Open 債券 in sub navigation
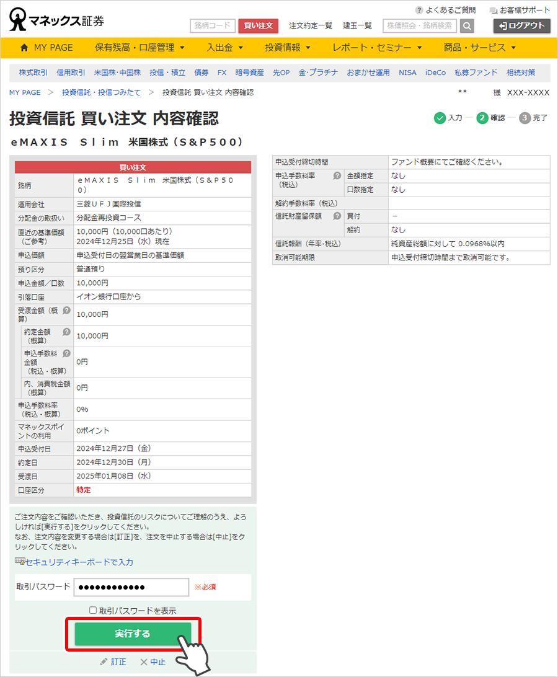This screenshot has height=677, width=558. pos(201,73)
